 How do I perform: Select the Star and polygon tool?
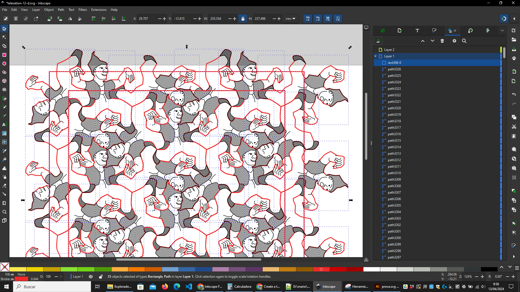click(4, 72)
